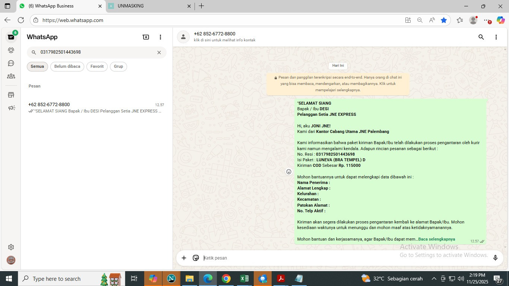View site information lock icon

click(35, 20)
